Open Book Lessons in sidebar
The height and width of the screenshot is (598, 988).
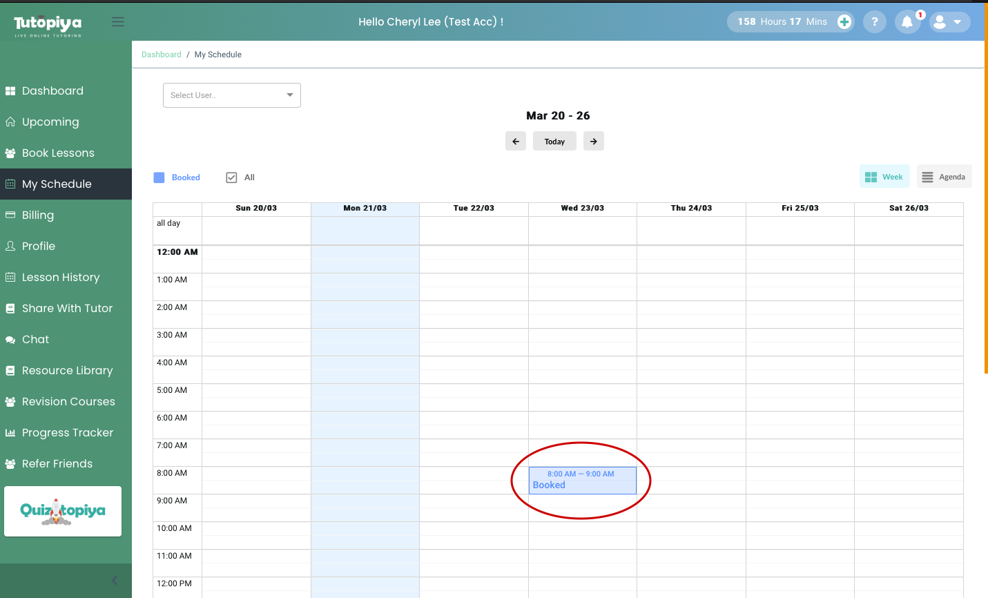[58, 153]
